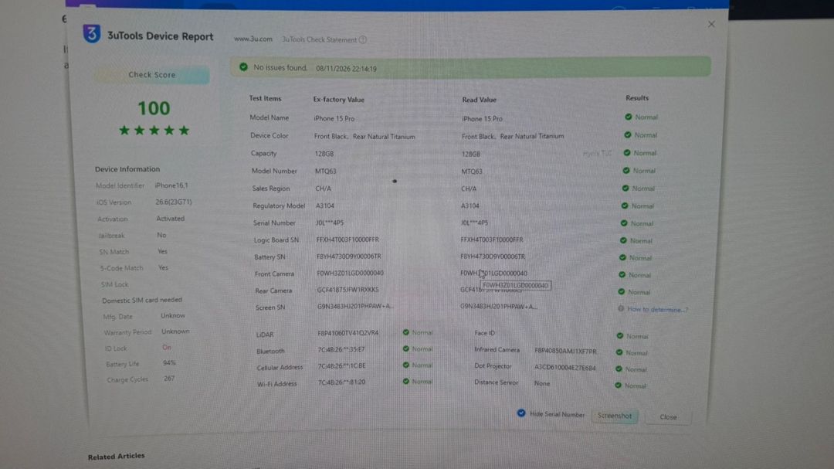This screenshot has height=469, width=834.
Task: Click the Normal check icon for Rear Camera
Action: (621, 292)
